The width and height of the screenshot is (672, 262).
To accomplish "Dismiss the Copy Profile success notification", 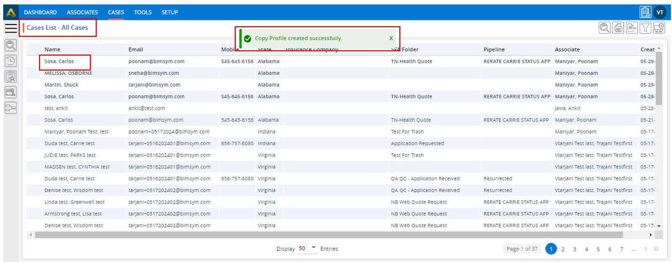I will point(391,38).
